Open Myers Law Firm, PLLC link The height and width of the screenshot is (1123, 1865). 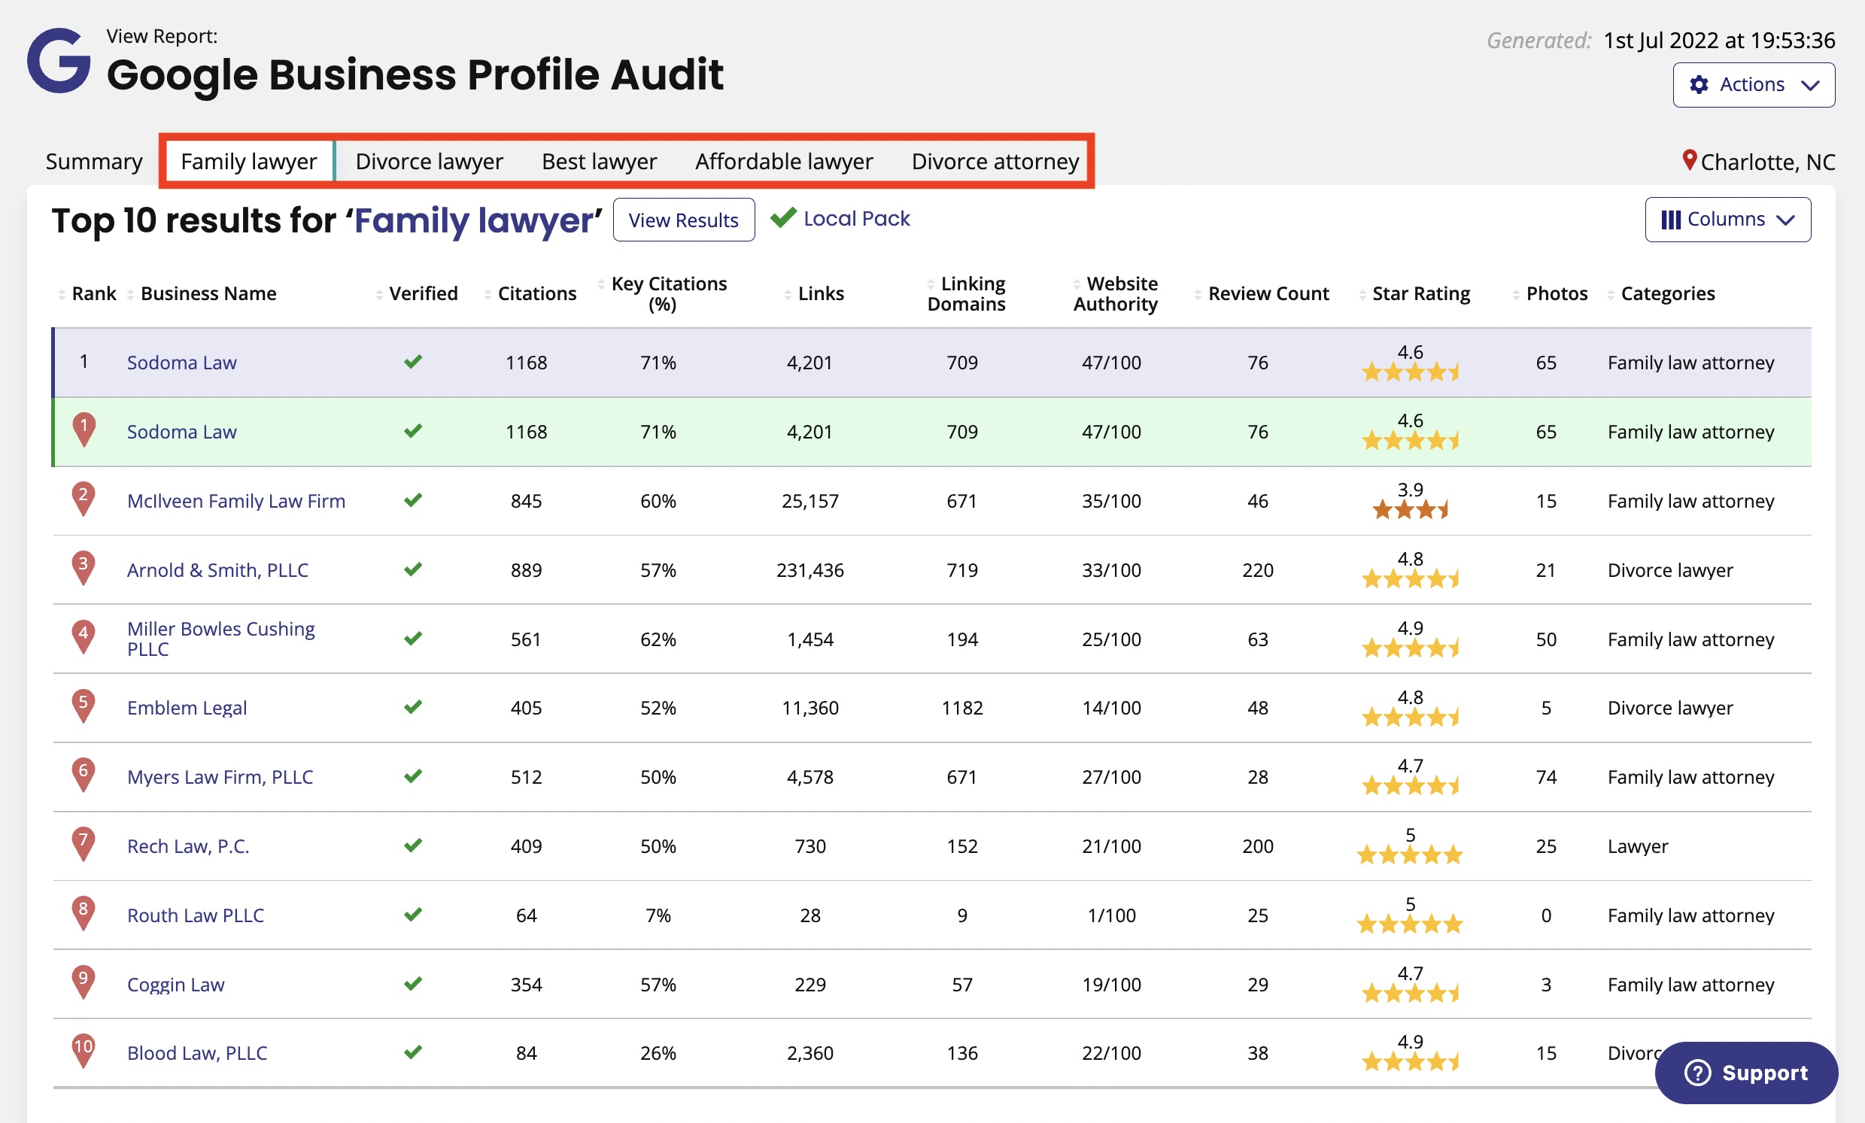[x=220, y=777]
